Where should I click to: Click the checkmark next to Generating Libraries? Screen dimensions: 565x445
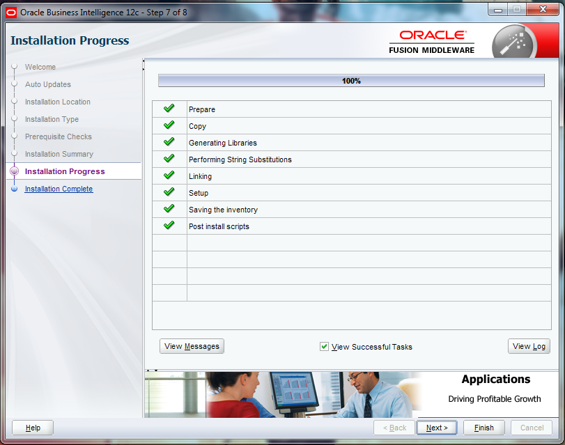[x=169, y=141]
